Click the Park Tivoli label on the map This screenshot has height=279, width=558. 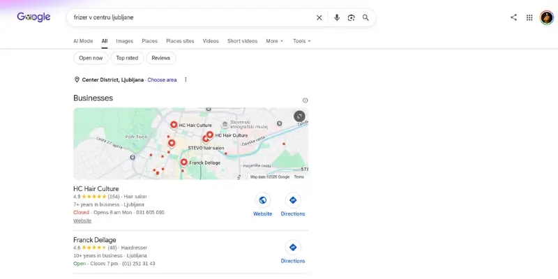(136, 137)
